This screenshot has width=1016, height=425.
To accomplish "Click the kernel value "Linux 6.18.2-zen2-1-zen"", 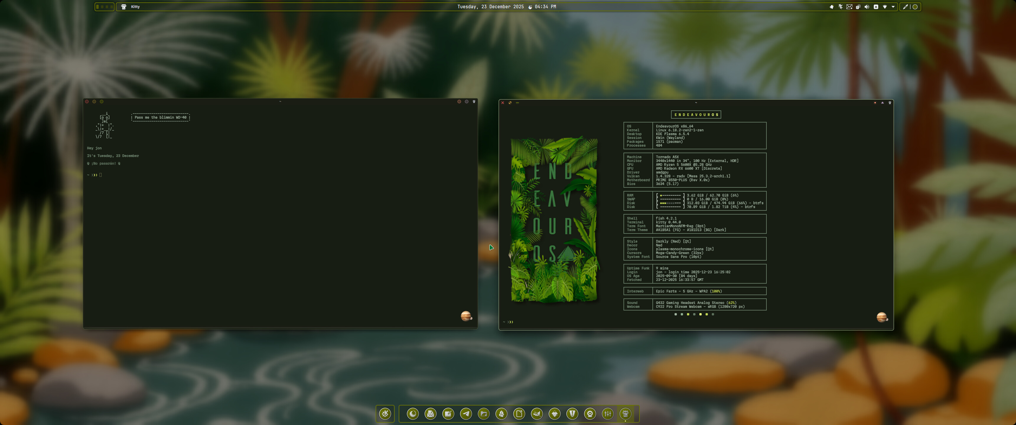I will click(x=680, y=130).
